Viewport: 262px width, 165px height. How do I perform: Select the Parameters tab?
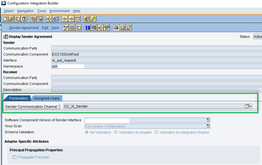(19, 98)
